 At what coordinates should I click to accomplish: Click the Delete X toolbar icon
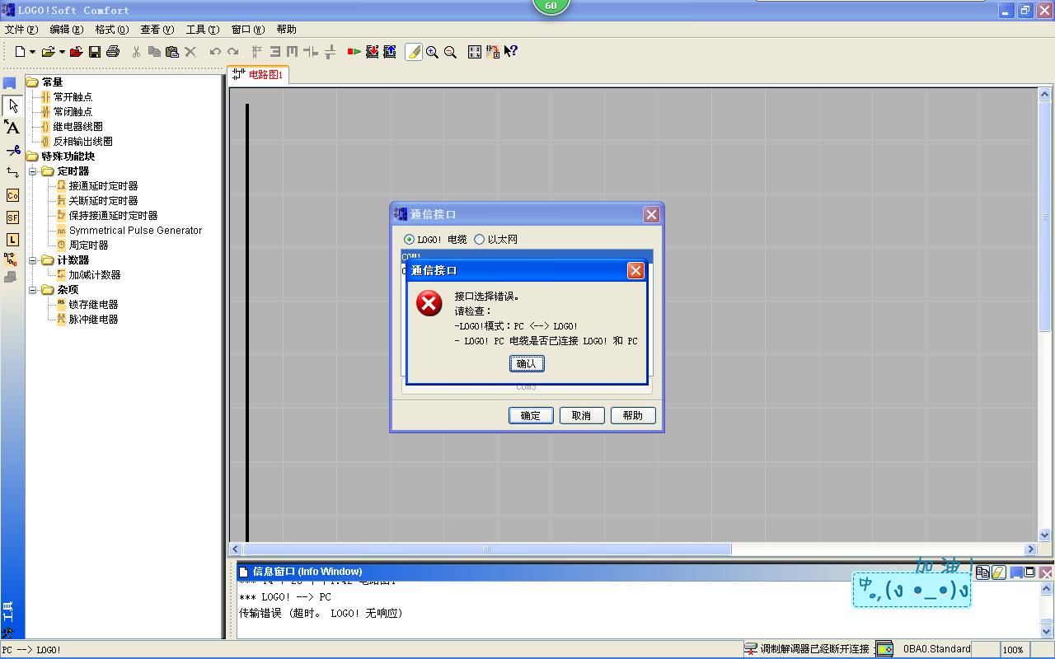190,52
